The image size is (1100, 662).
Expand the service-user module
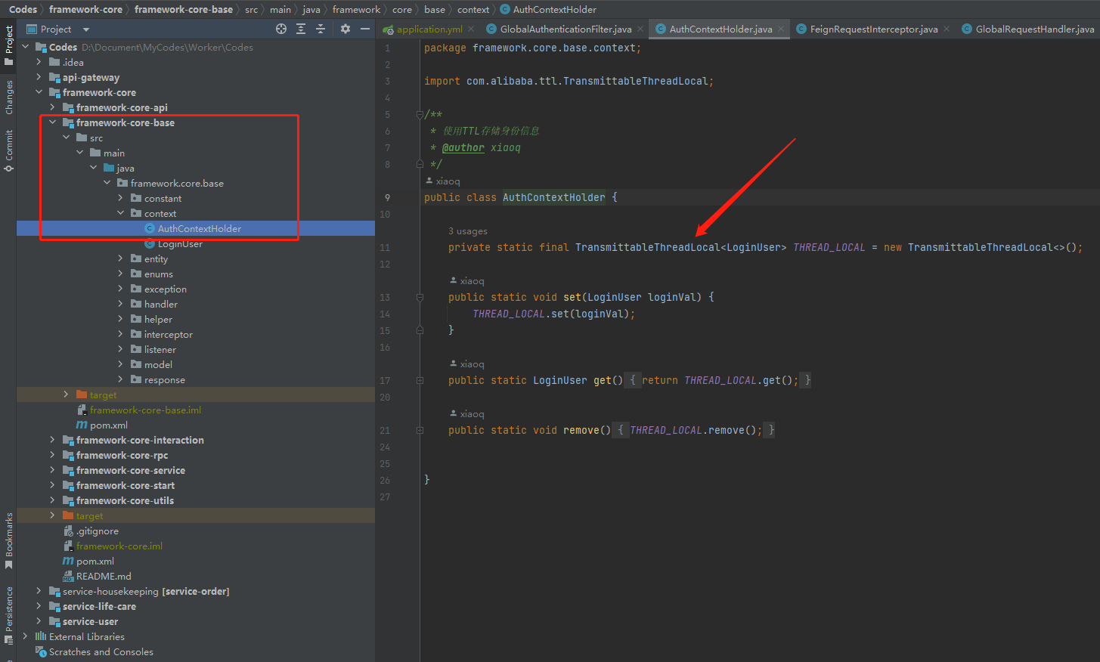(x=39, y=621)
